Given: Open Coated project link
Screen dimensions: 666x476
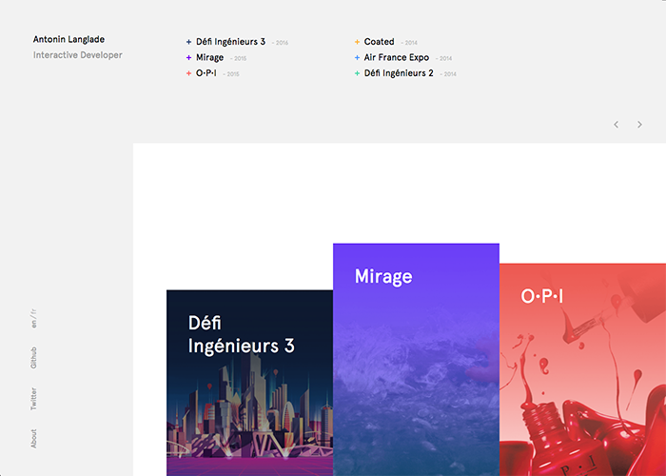Looking at the screenshot, I should (x=379, y=42).
